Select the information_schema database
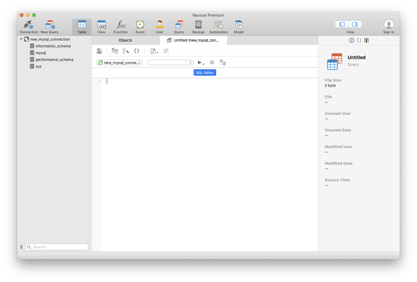 click(53, 46)
